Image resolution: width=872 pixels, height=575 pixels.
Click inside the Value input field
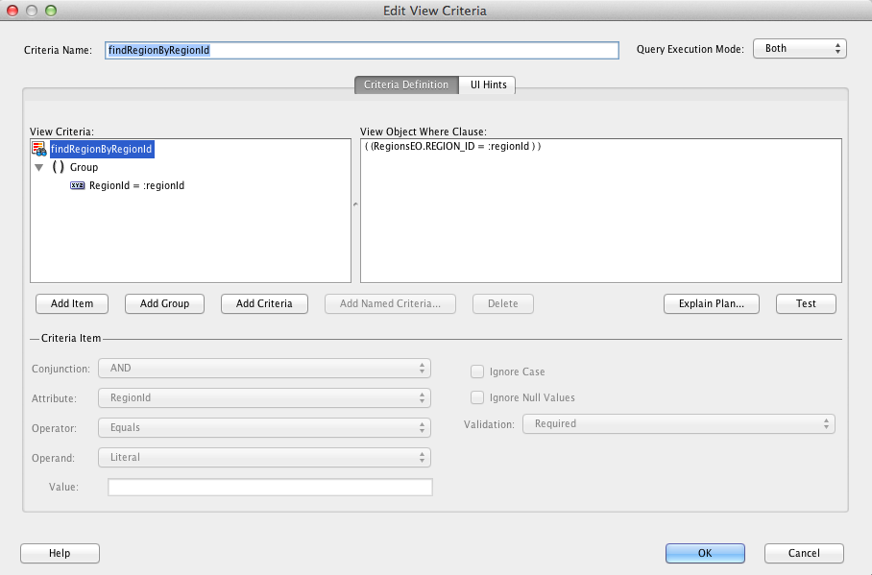pyautogui.click(x=269, y=487)
